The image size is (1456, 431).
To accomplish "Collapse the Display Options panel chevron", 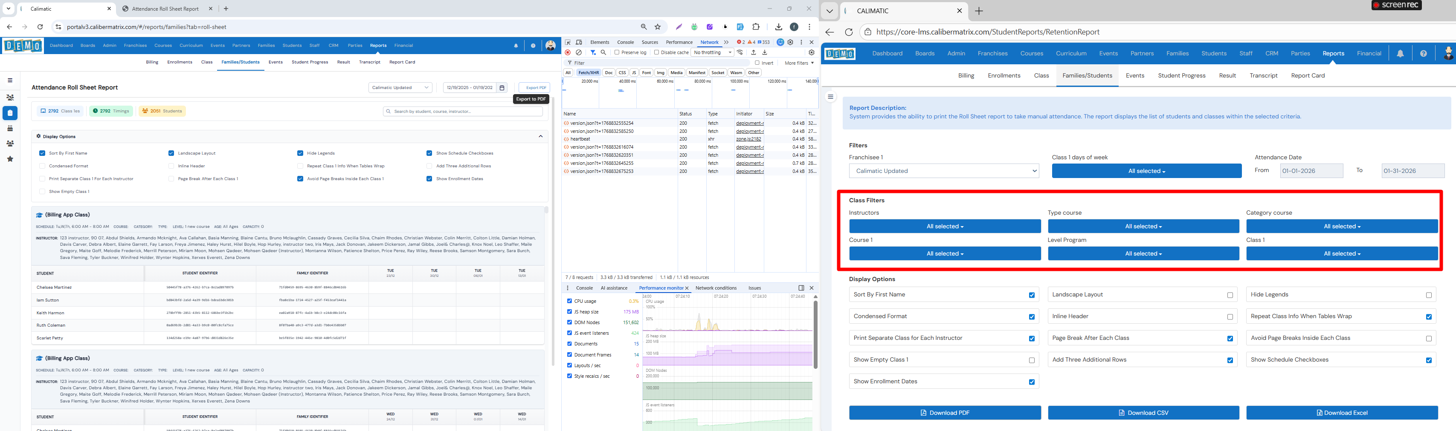I will click(540, 137).
